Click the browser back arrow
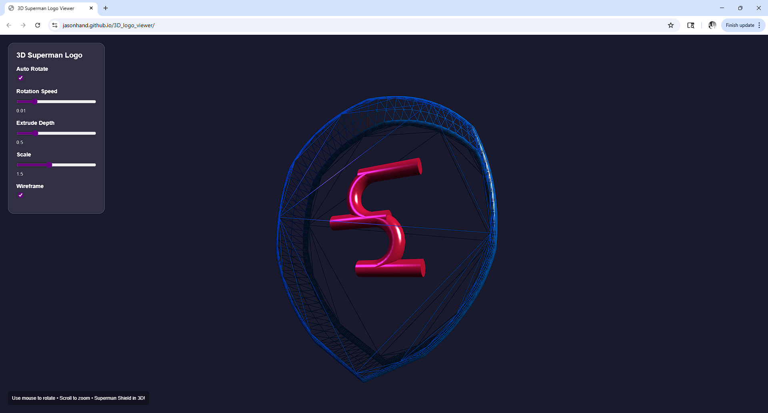Image resolution: width=768 pixels, height=413 pixels. pyautogui.click(x=9, y=25)
